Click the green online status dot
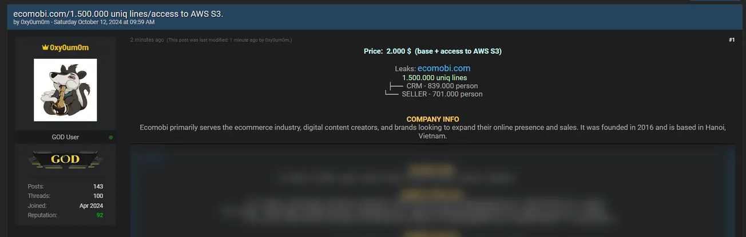 [111, 137]
